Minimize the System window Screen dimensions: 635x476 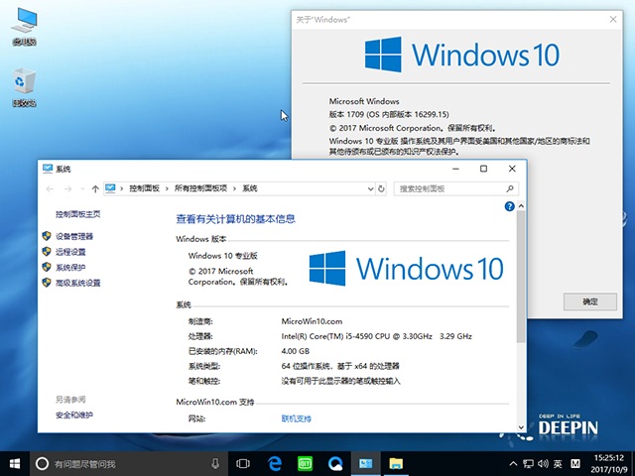pyautogui.click(x=455, y=169)
